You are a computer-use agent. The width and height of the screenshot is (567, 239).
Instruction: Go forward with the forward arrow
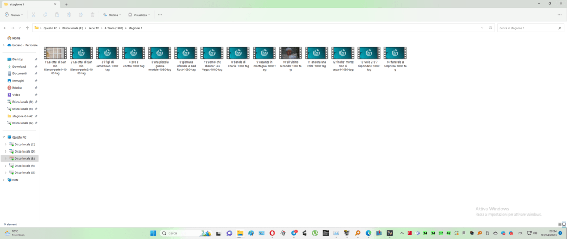pyautogui.click(x=12, y=28)
